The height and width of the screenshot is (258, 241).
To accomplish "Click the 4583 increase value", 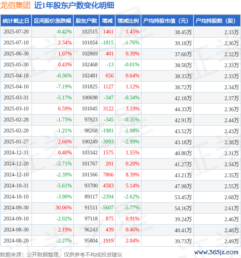I will click(x=108, y=186).
